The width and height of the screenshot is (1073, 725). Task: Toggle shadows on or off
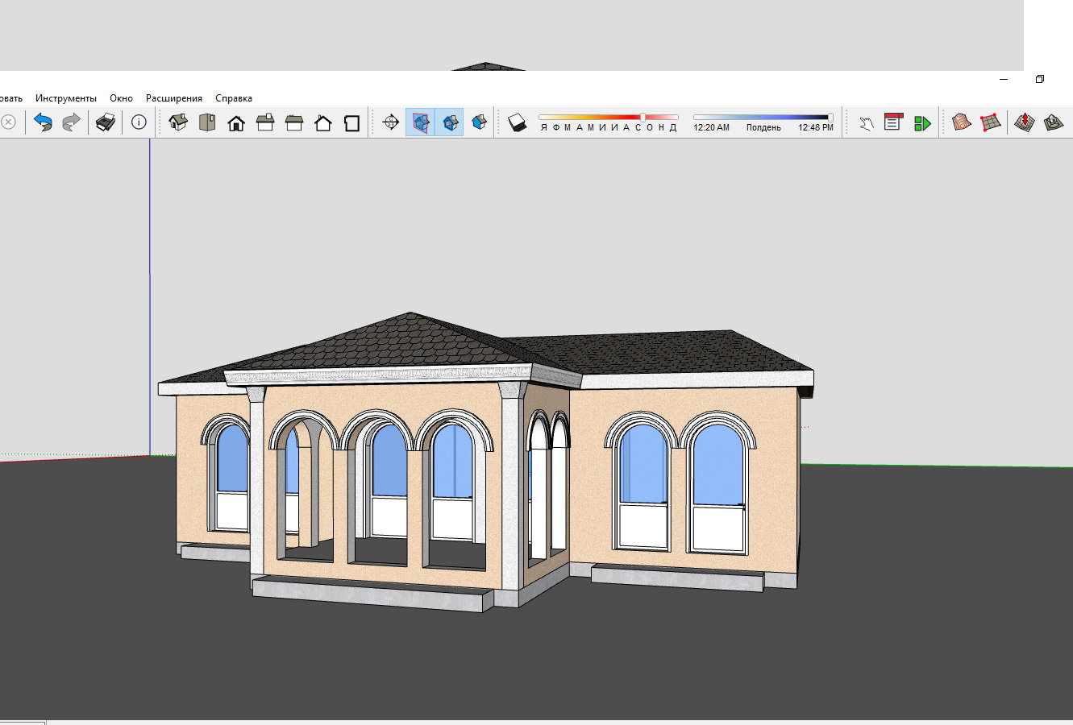tap(518, 122)
